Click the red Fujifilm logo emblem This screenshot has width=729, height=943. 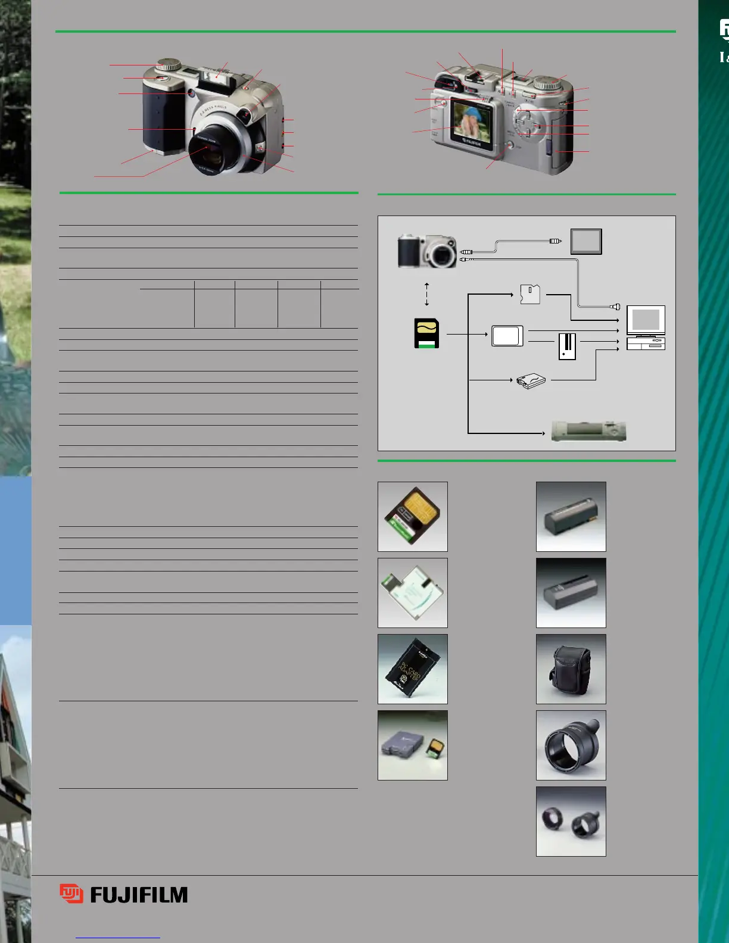coord(71,894)
